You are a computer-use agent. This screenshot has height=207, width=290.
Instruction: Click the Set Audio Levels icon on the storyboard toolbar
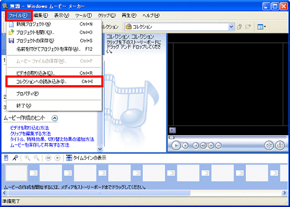click(6, 158)
